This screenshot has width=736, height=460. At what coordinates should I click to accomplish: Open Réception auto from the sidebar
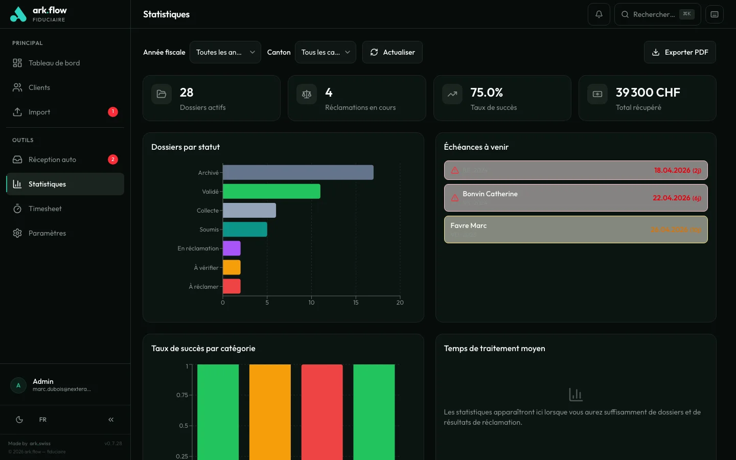click(x=52, y=159)
